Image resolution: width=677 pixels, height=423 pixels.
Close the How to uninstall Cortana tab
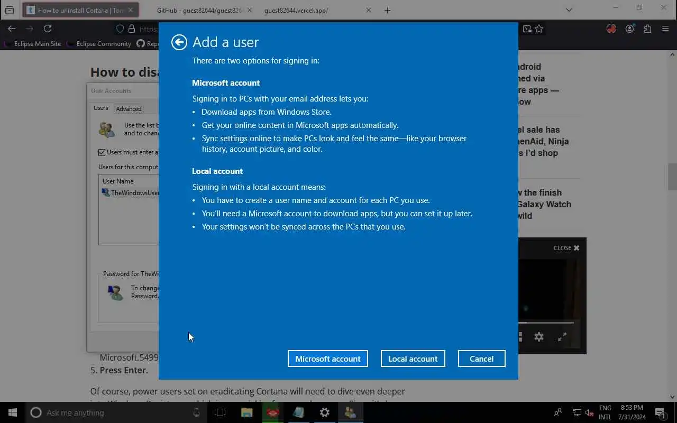(131, 10)
